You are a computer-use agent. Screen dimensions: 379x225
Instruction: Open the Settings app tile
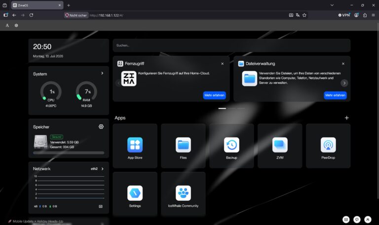point(135,194)
